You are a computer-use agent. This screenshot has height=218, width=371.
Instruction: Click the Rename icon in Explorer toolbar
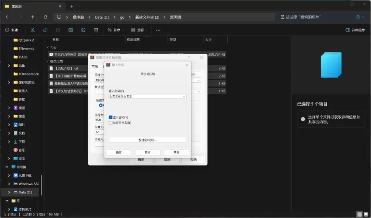(x=70, y=30)
